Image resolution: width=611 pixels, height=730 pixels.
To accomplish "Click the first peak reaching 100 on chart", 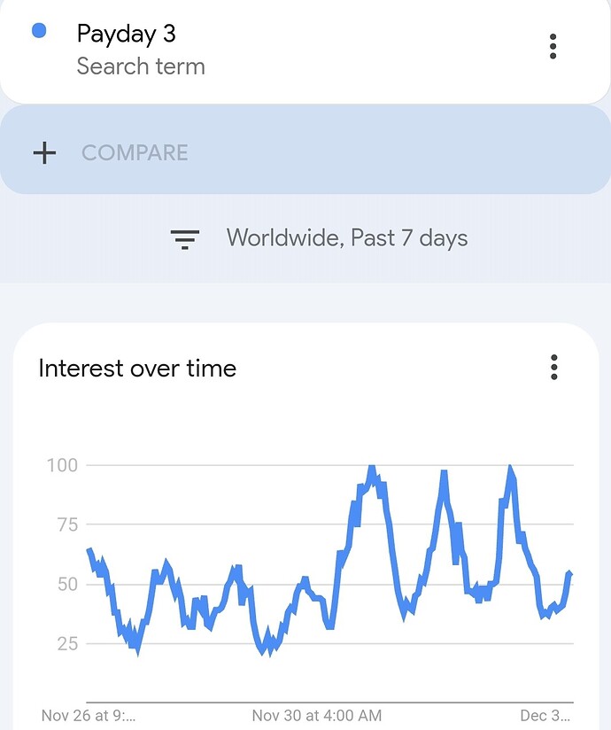I will 371,467.
